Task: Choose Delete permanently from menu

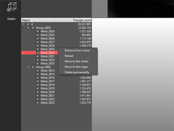Action: [77, 72]
